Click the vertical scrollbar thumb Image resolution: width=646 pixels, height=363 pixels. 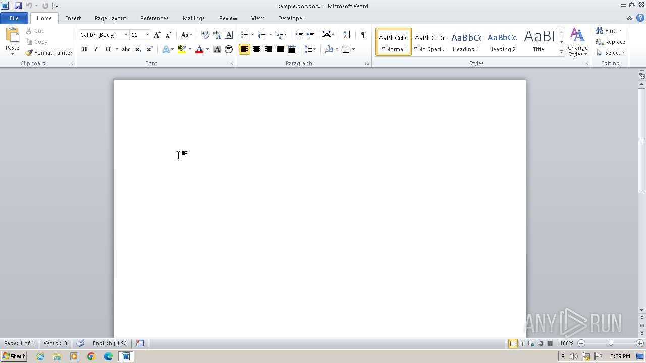click(x=642, y=140)
